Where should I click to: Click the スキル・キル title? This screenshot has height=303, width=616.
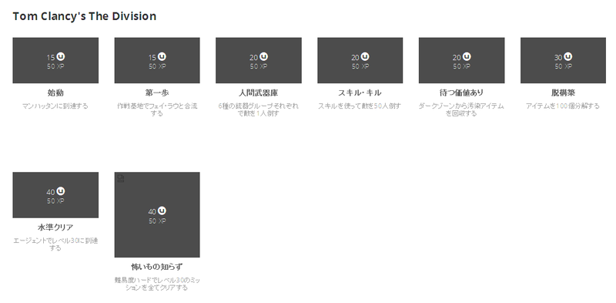pyautogui.click(x=360, y=93)
